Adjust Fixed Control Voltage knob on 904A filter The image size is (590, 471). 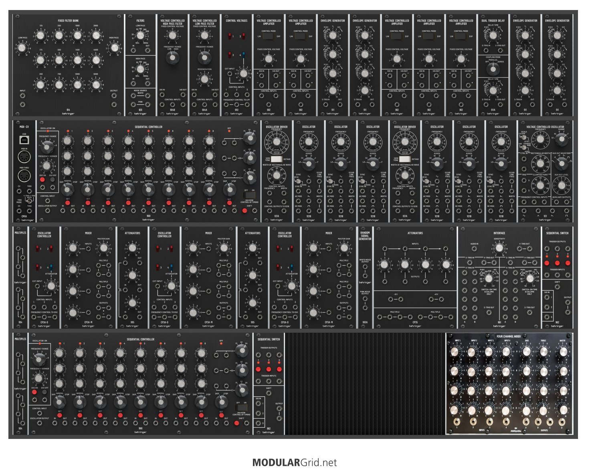click(x=205, y=36)
